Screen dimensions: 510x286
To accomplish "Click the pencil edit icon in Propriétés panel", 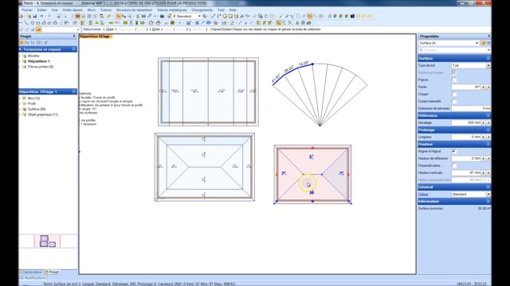I will (x=484, y=43).
